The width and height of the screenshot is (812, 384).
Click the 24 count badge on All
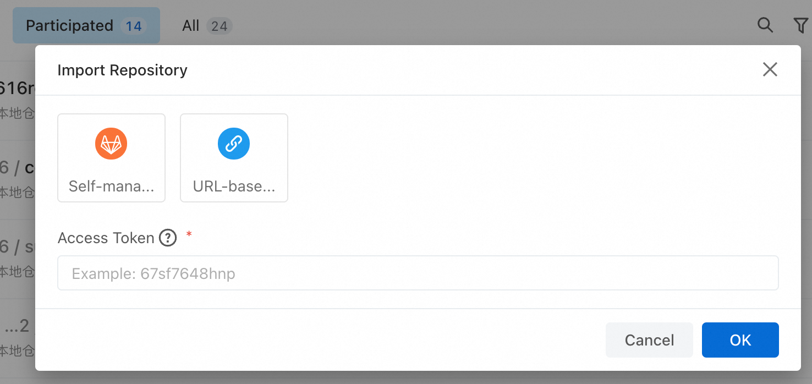click(219, 26)
